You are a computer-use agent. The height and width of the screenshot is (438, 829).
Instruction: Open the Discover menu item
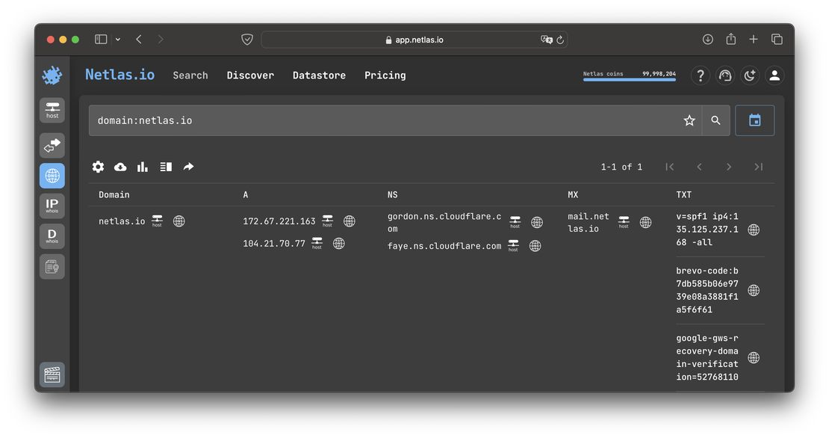250,75
